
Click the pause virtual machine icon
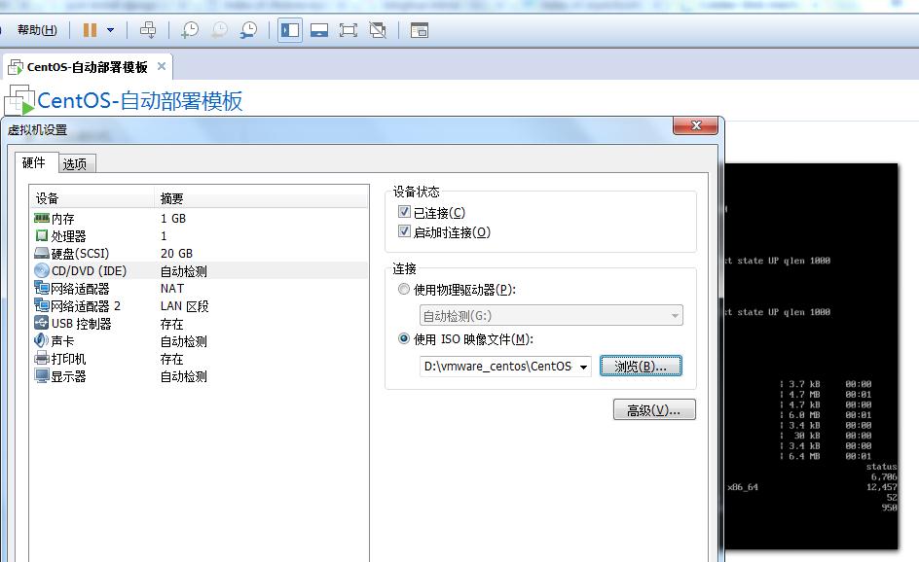point(90,30)
